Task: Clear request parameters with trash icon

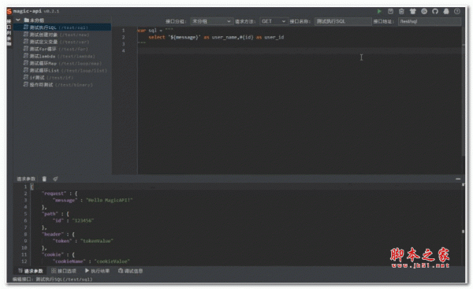Action: (44, 179)
